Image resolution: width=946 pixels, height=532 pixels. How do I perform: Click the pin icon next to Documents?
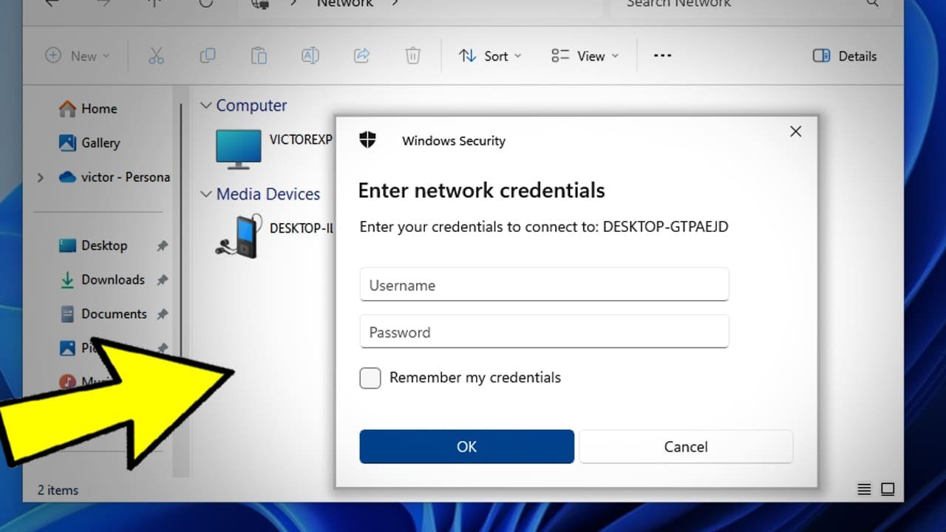point(162,314)
